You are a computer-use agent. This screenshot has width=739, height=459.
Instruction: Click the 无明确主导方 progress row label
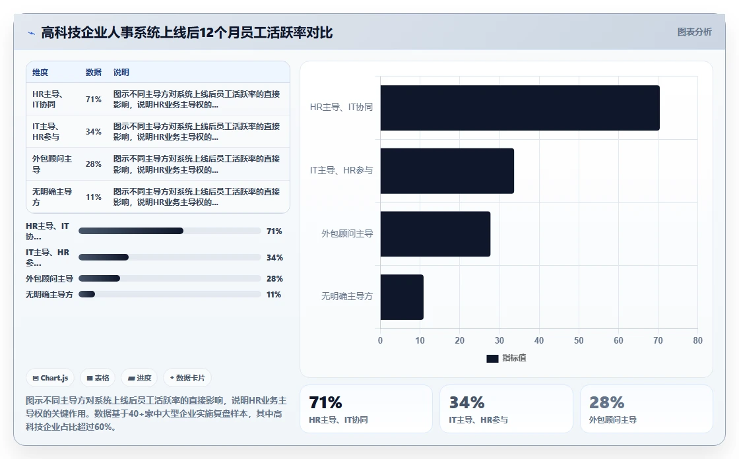pyautogui.click(x=49, y=295)
